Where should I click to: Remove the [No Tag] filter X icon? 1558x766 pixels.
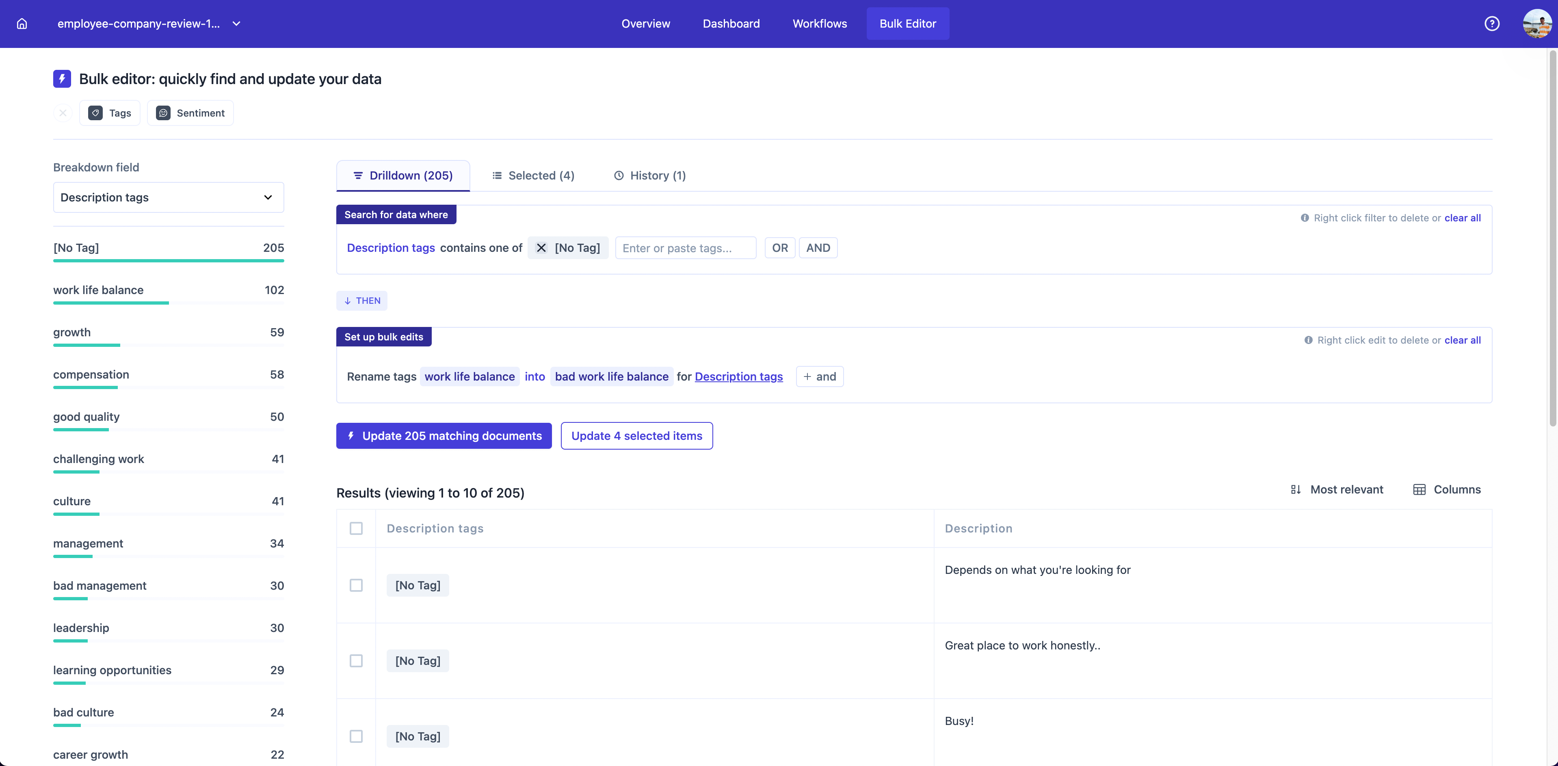tap(541, 248)
